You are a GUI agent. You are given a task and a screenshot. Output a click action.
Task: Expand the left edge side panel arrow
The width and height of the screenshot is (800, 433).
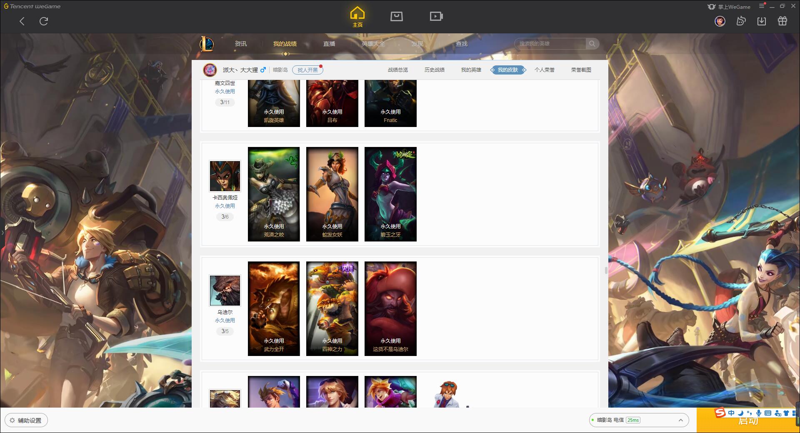2,232
